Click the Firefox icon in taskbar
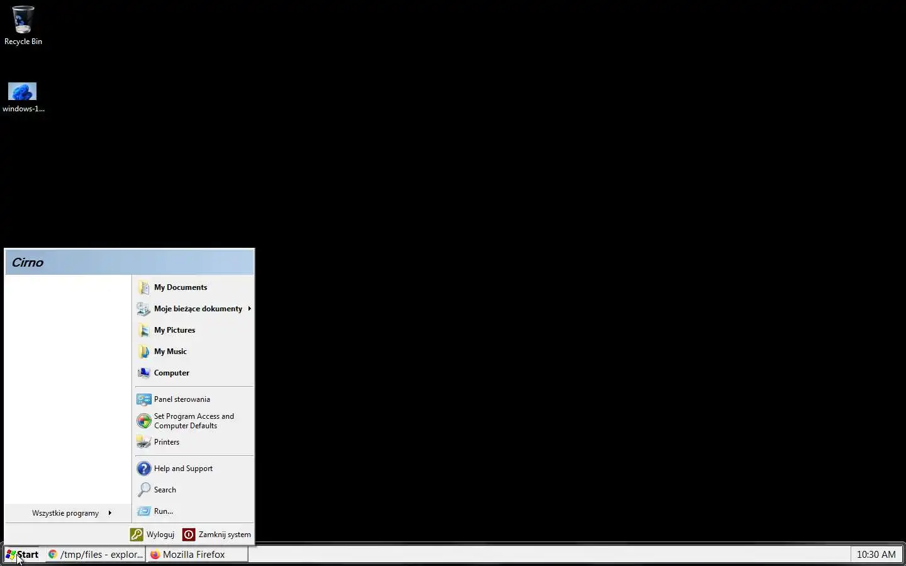Image resolution: width=906 pixels, height=566 pixels. tap(155, 555)
